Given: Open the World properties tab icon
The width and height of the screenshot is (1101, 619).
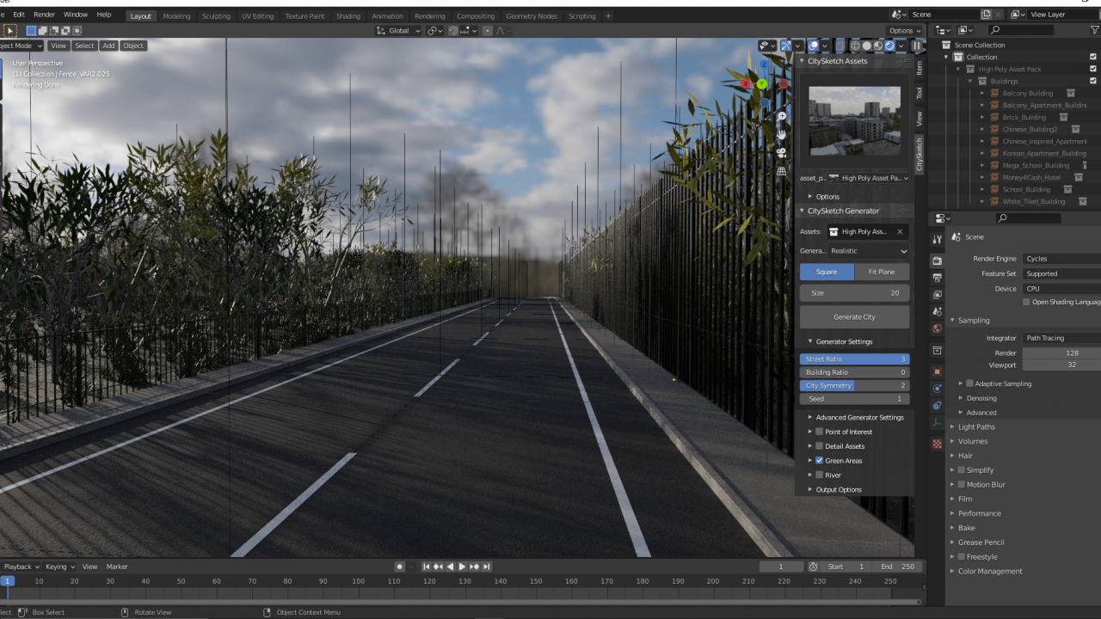Looking at the screenshot, I should pos(937,328).
